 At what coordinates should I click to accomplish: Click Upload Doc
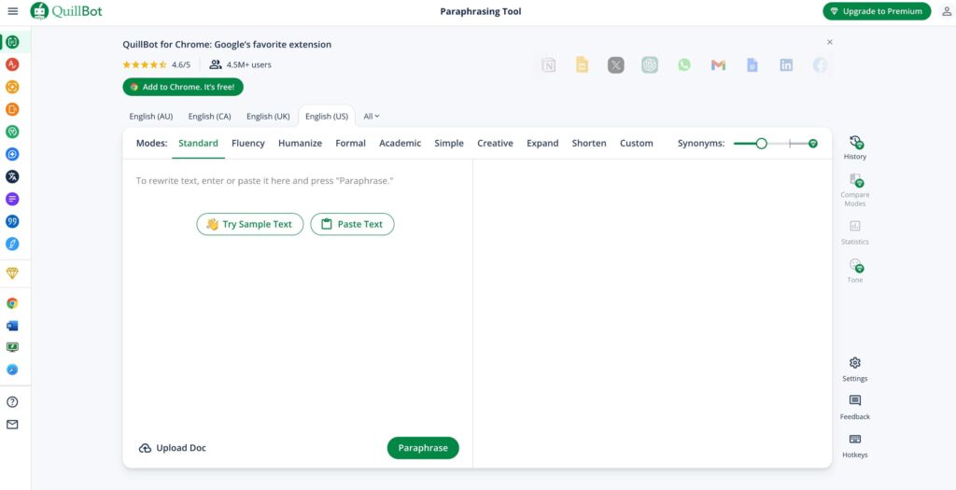click(173, 448)
